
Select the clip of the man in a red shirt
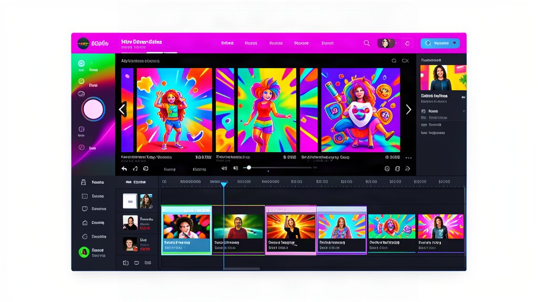pos(239,230)
